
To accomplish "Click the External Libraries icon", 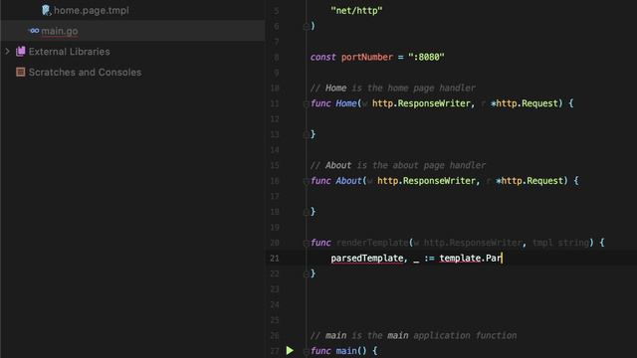I will [x=20, y=51].
